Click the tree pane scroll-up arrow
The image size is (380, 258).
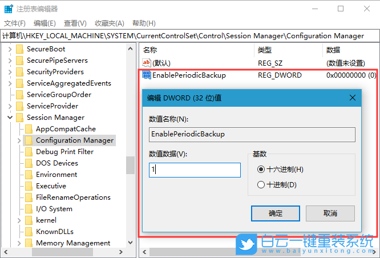[x=131, y=49]
